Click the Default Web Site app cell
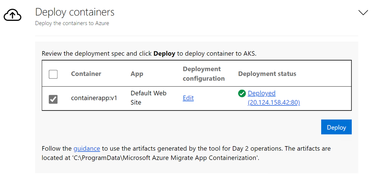The height and width of the screenshot is (176, 377). click(148, 98)
